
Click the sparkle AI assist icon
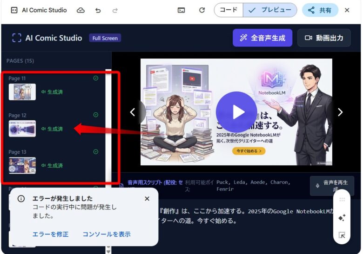pos(342,217)
